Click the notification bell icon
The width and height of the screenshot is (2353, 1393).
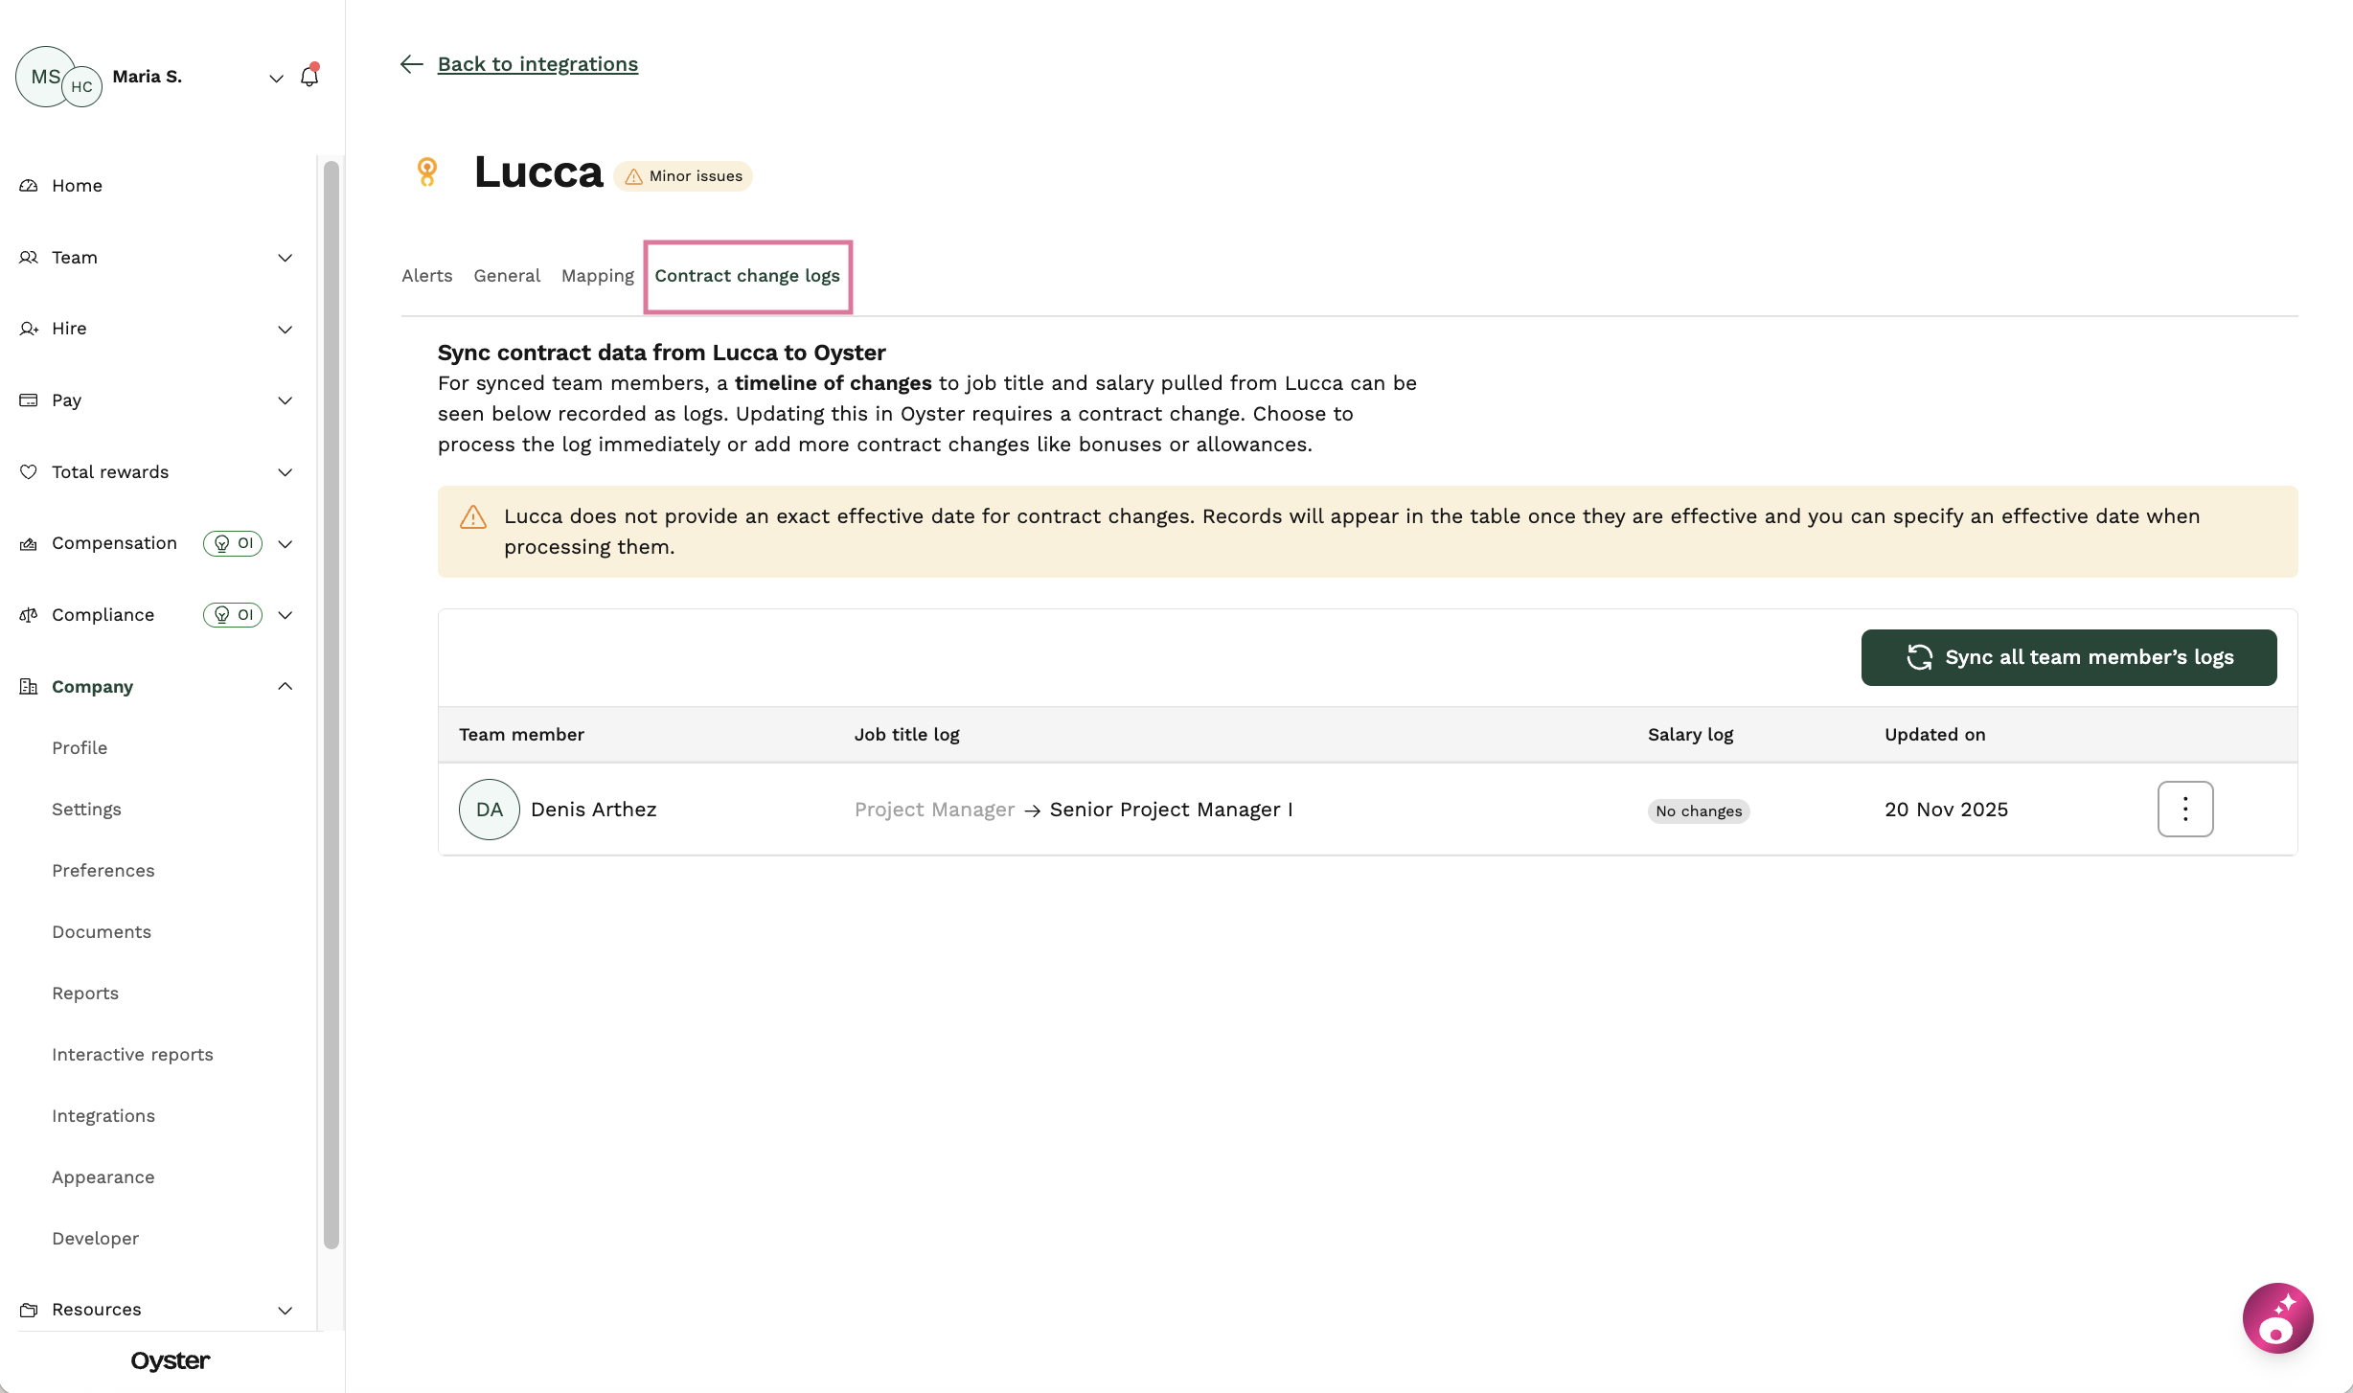pos(309,76)
